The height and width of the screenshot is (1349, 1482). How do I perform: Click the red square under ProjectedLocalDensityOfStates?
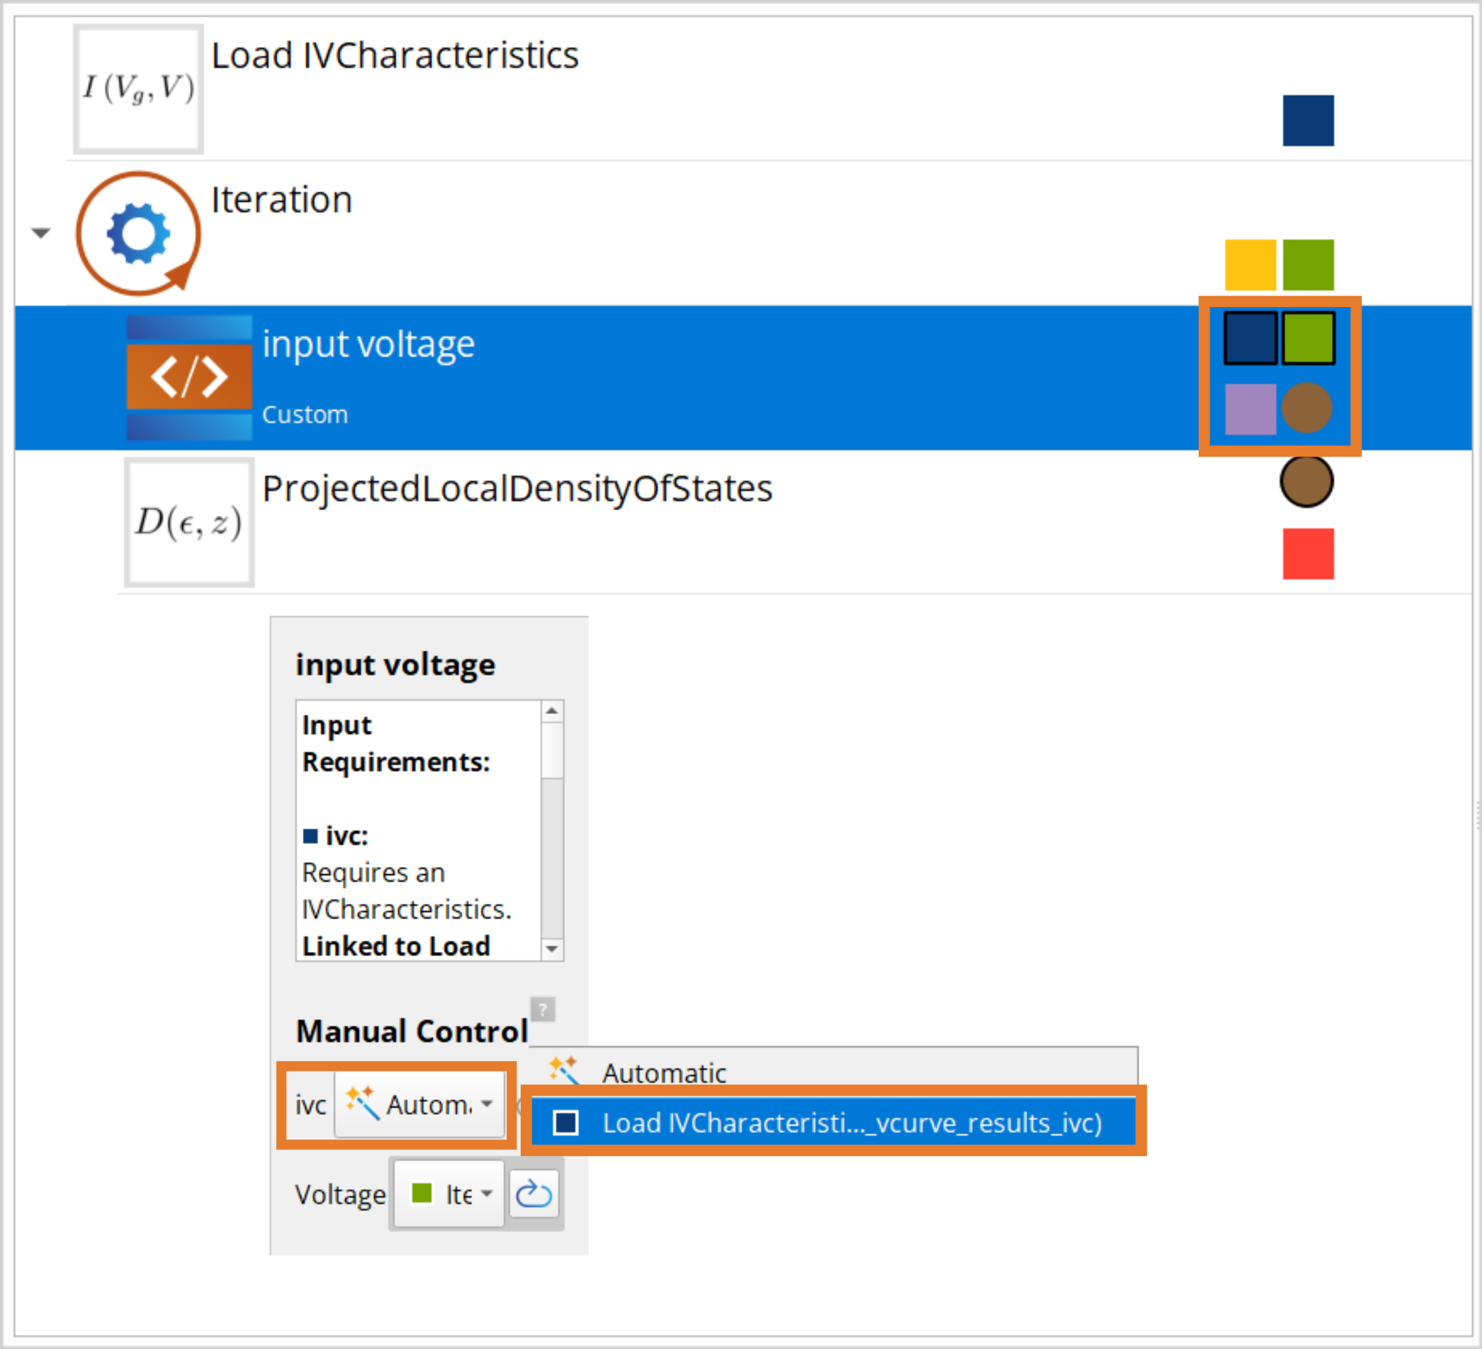(1308, 554)
